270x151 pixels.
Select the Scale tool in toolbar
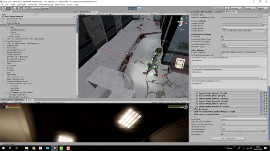(x=17, y=8)
